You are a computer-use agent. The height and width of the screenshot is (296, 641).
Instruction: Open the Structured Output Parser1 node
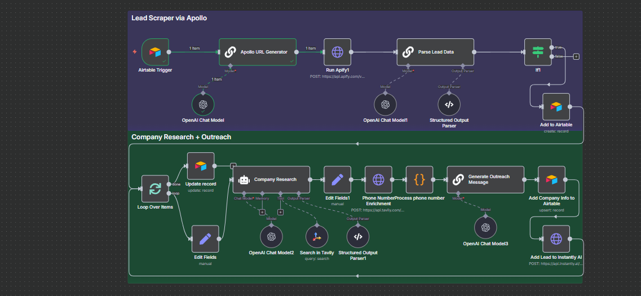[x=358, y=236]
